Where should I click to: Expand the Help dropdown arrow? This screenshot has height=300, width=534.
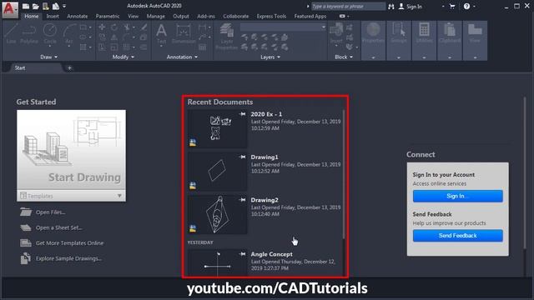[x=474, y=6]
